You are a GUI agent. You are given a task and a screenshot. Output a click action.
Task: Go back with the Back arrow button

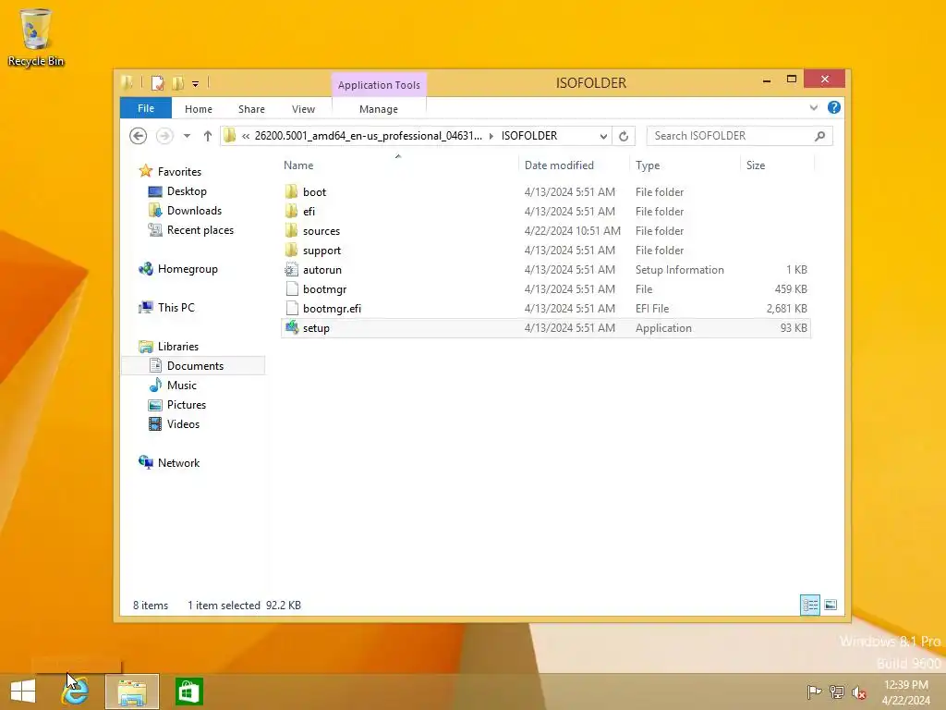[139, 136]
